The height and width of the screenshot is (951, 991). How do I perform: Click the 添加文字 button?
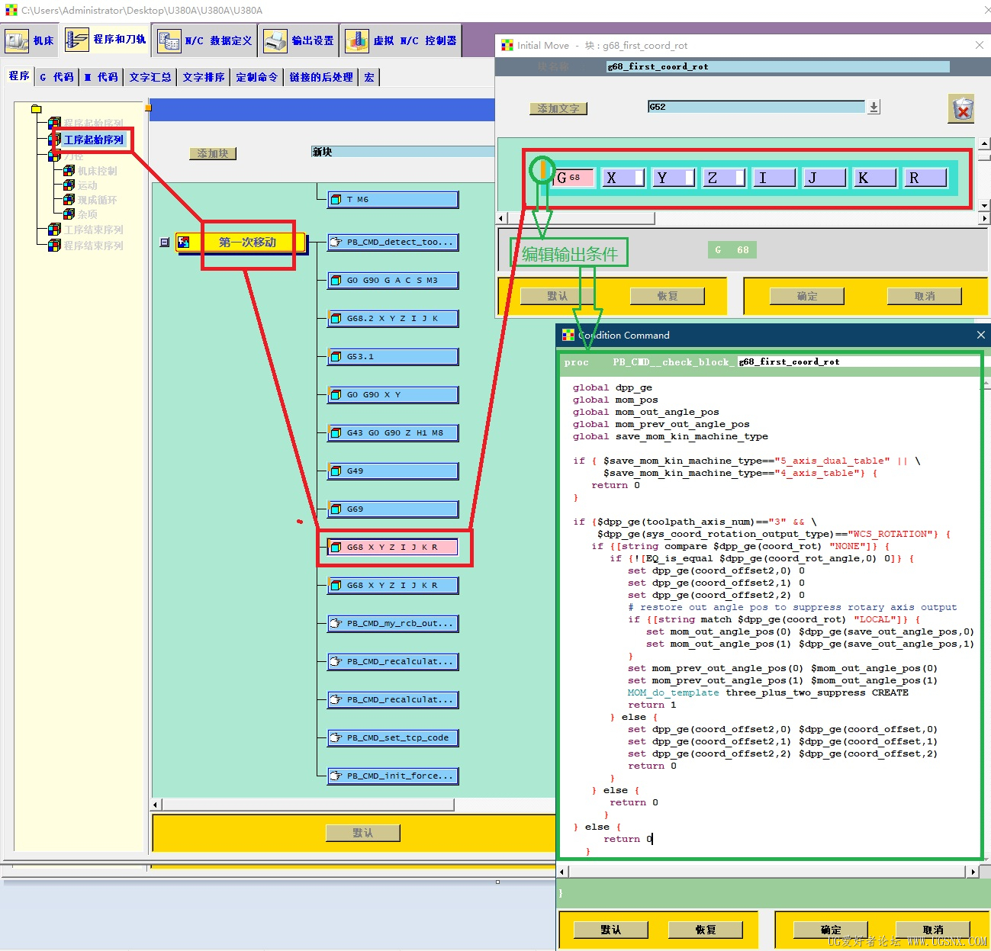(558, 109)
